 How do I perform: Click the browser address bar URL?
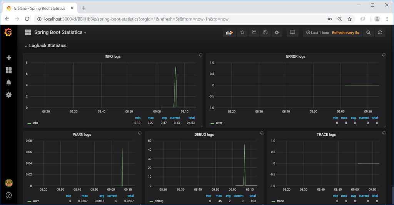pyautogui.click(x=136, y=19)
